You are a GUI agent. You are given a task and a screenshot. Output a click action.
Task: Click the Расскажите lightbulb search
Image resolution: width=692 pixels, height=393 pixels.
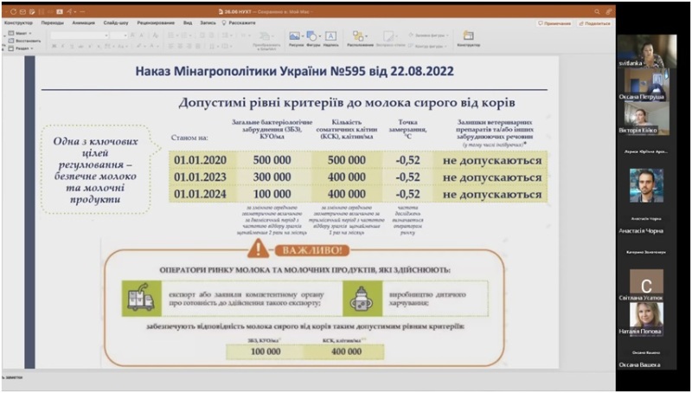(239, 23)
